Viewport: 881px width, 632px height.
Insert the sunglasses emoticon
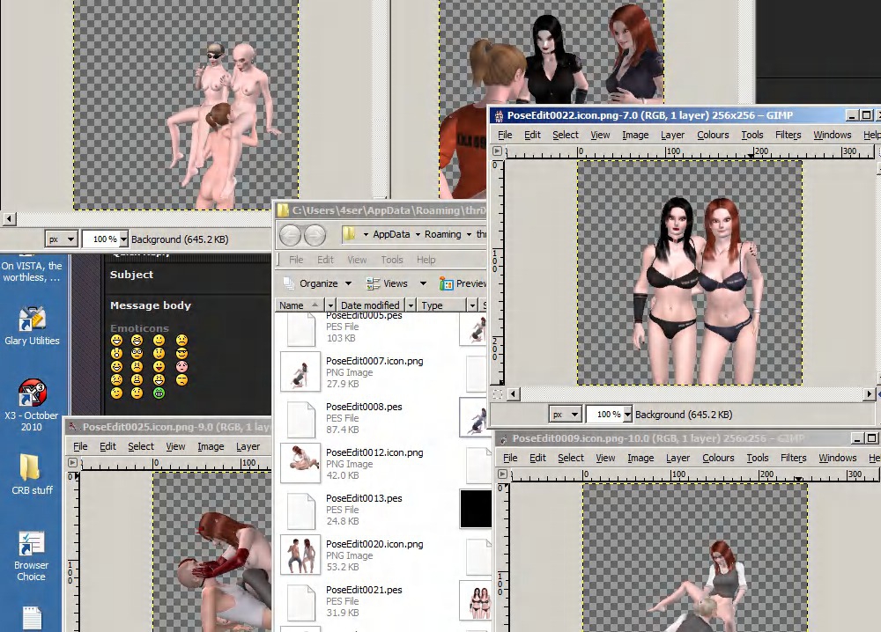tap(181, 353)
